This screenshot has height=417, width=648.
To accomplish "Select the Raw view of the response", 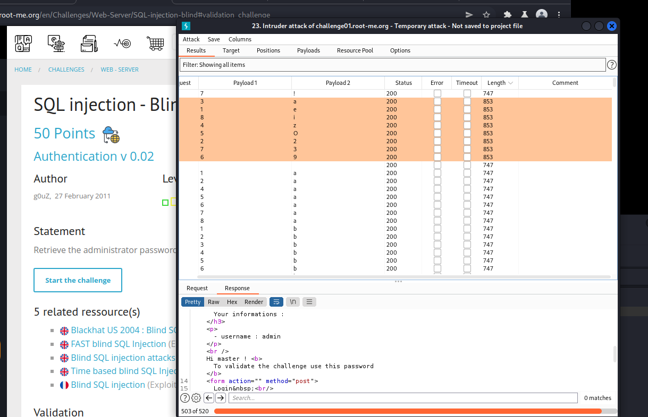I will point(214,302).
